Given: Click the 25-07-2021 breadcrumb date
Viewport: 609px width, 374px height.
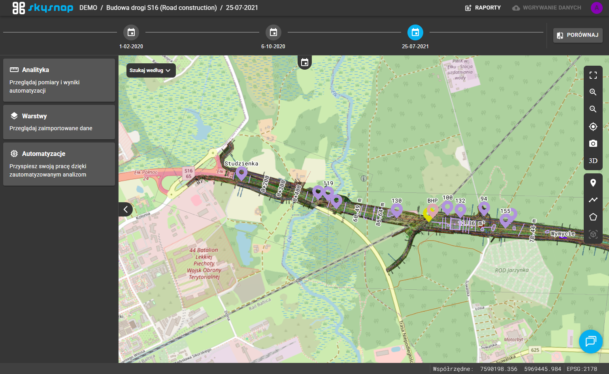Looking at the screenshot, I should coord(242,8).
